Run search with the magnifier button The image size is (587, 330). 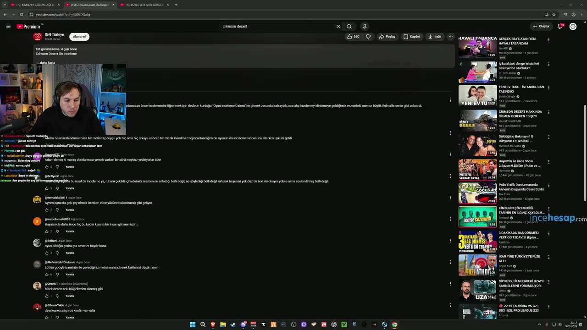point(349,27)
